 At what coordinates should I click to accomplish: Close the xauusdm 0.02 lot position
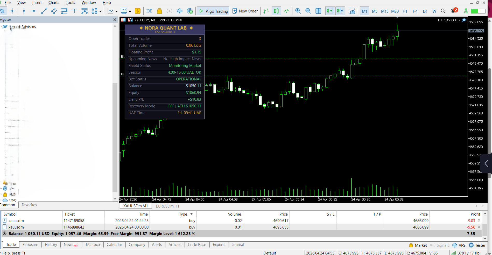(479, 220)
